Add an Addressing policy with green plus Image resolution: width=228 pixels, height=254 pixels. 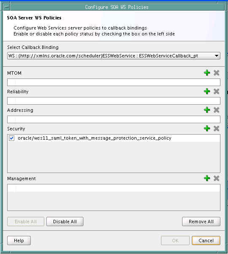click(207, 110)
